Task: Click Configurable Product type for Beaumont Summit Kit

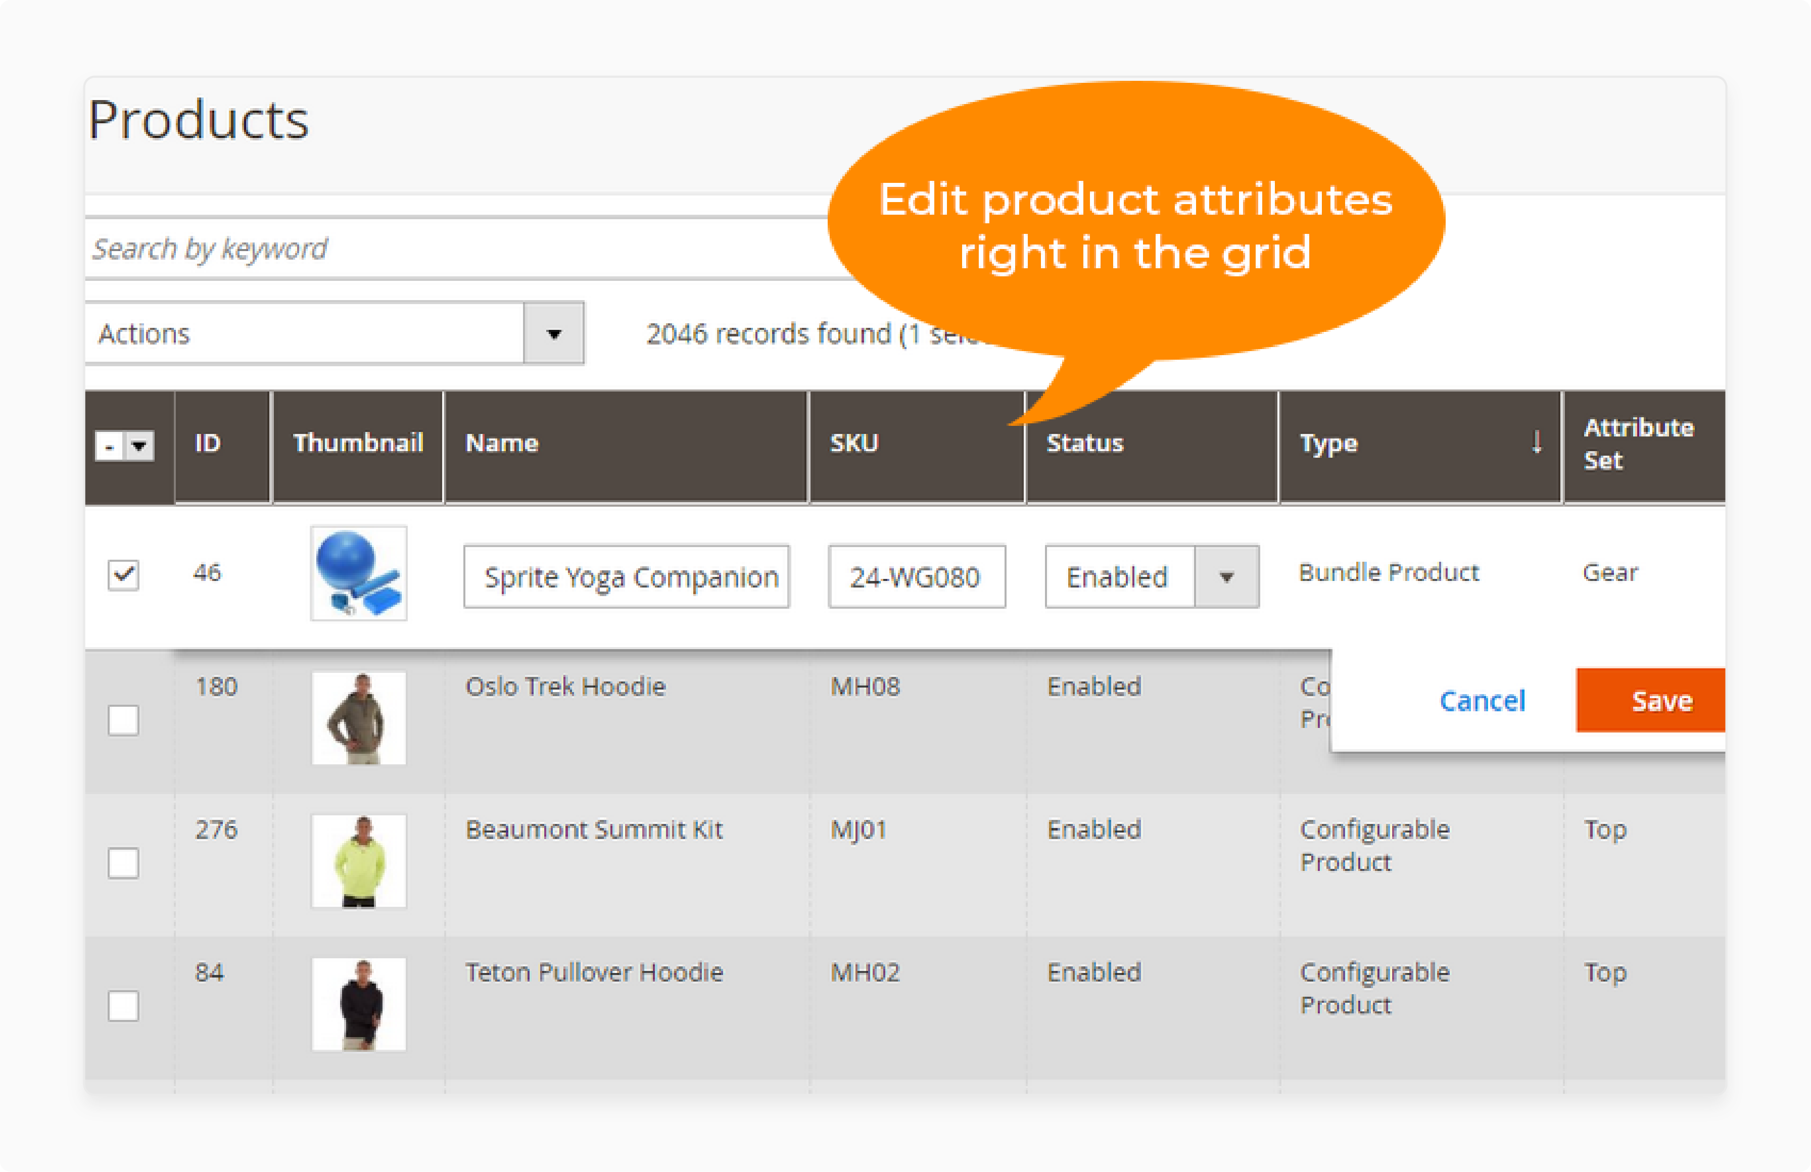Action: click(x=1375, y=845)
